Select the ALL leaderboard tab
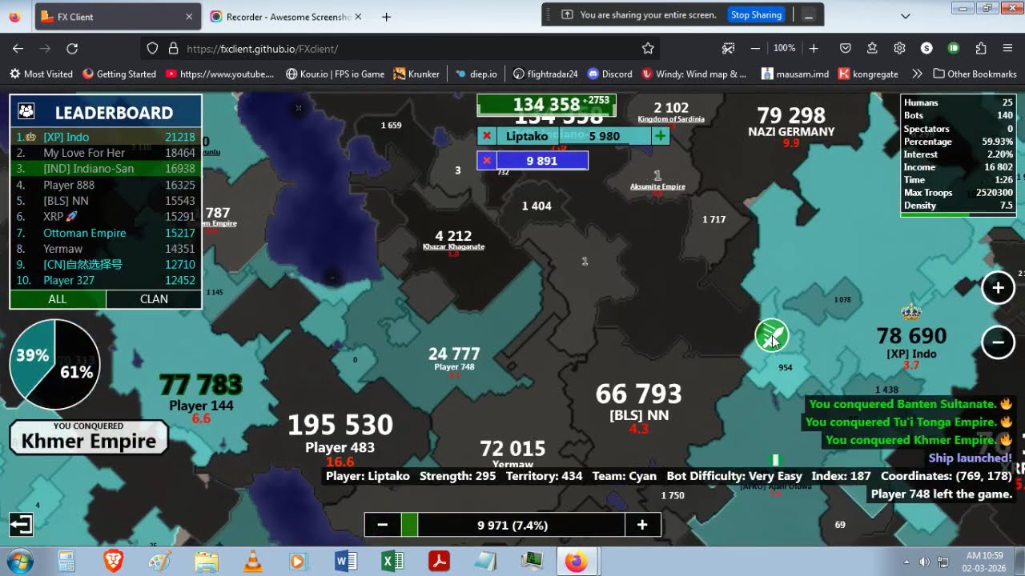Viewport: 1025px width, 576px height. tap(58, 299)
